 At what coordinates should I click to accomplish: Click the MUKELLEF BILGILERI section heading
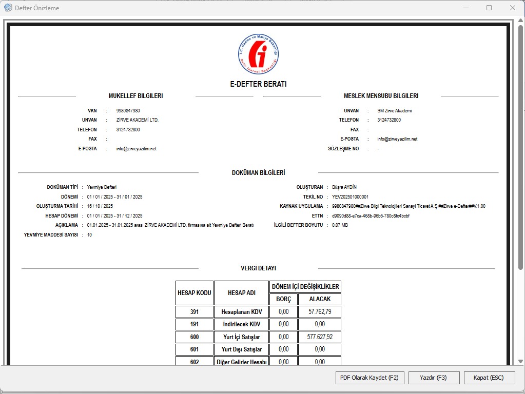(135, 96)
